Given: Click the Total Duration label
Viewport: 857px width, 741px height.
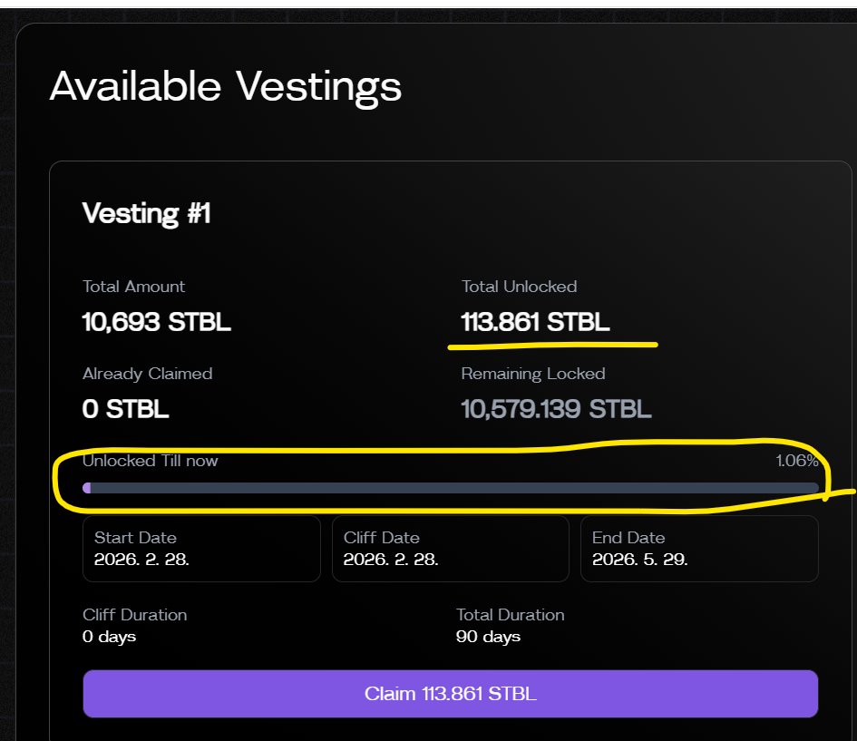Looking at the screenshot, I should (510, 615).
